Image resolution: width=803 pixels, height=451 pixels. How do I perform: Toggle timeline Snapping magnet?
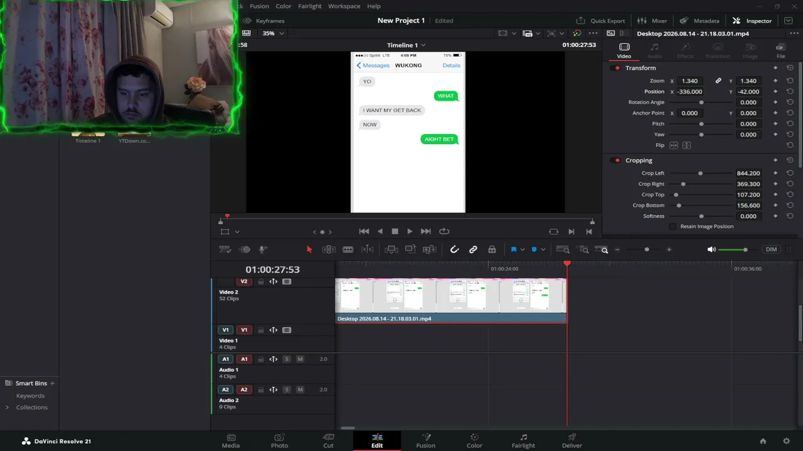[x=455, y=249]
